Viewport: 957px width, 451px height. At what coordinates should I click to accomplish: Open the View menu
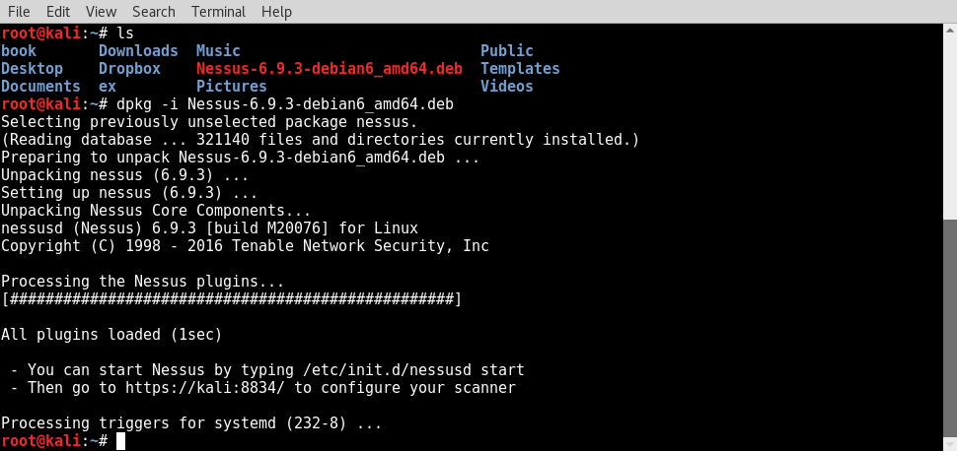click(102, 12)
